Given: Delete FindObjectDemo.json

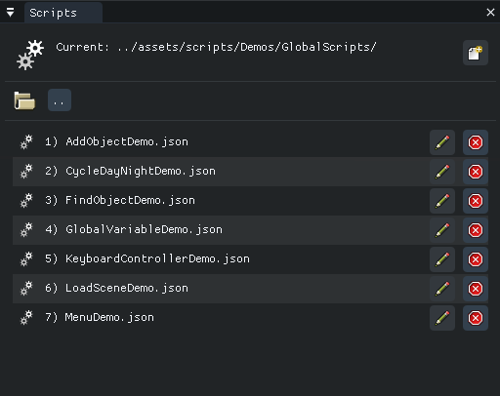Looking at the screenshot, I should point(476,201).
